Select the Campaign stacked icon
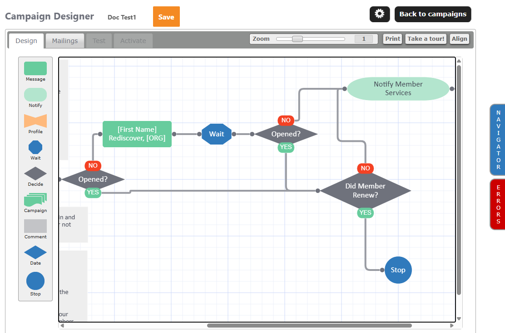505x333 pixels. (x=35, y=200)
